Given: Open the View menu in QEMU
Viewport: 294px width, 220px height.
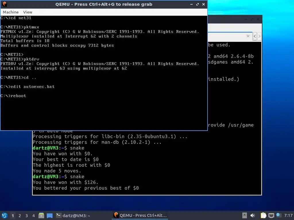Looking at the screenshot, I should [x=28, y=12].
